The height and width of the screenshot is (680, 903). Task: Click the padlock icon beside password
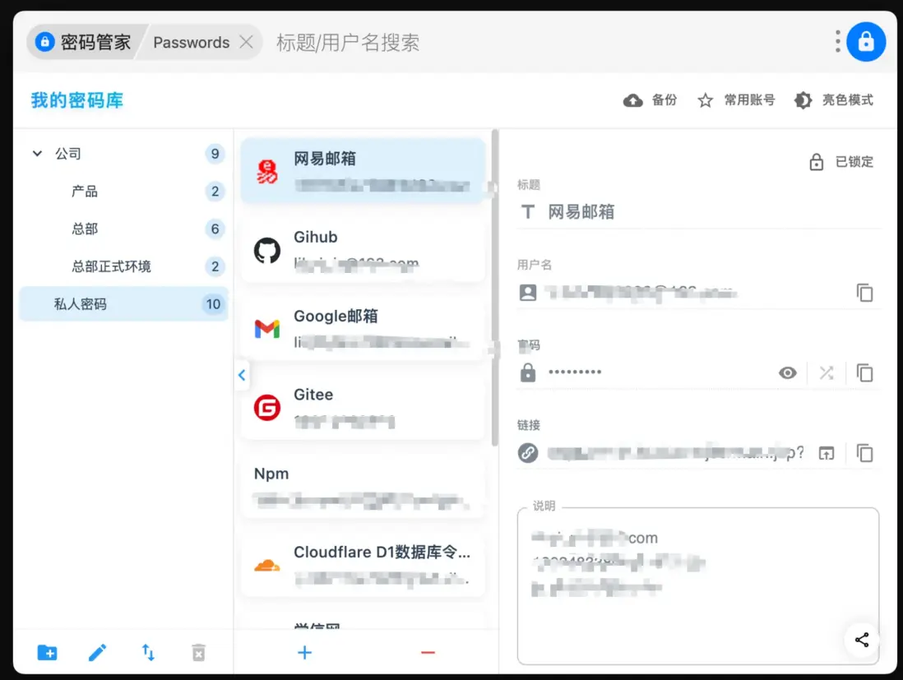(527, 372)
